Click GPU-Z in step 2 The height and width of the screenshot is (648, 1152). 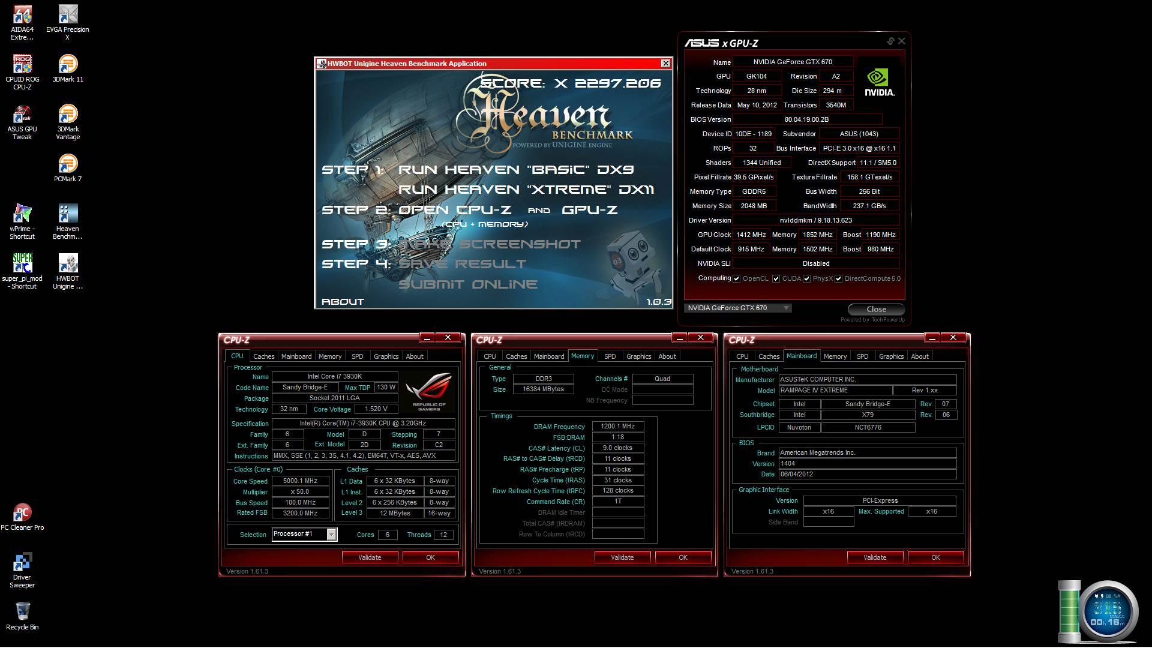[590, 209]
